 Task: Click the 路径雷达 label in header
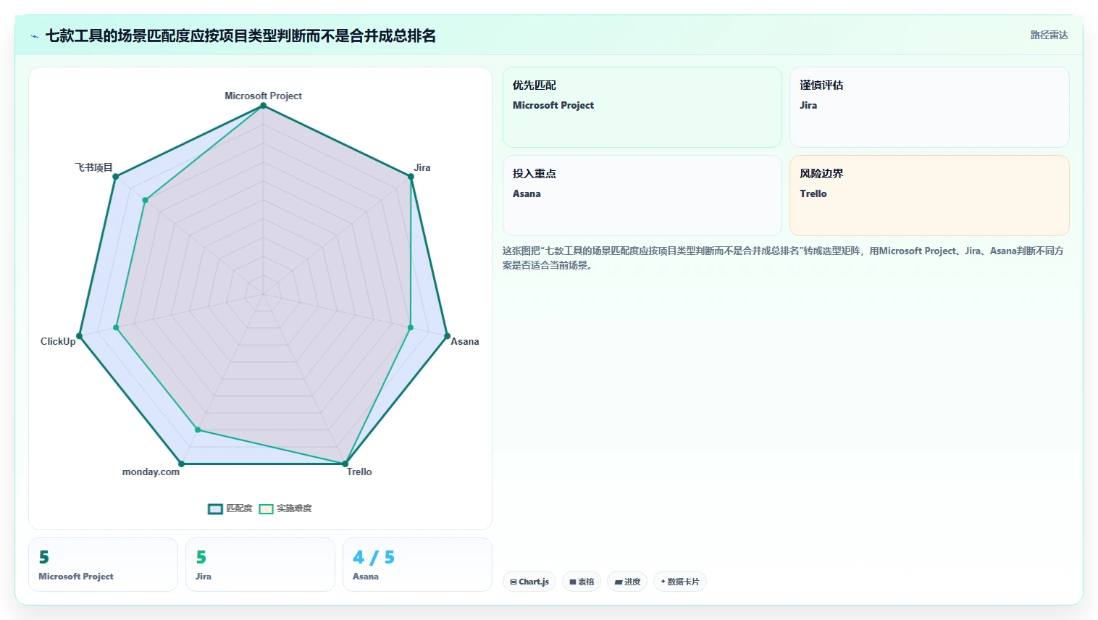1049,35
